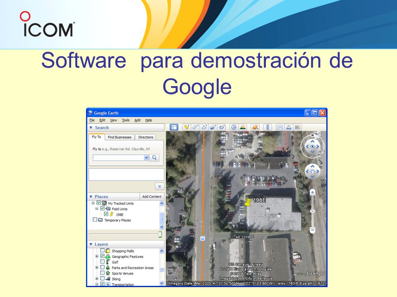Email the view with the envelope icon

pyautogui.click(x=280, y=127)
